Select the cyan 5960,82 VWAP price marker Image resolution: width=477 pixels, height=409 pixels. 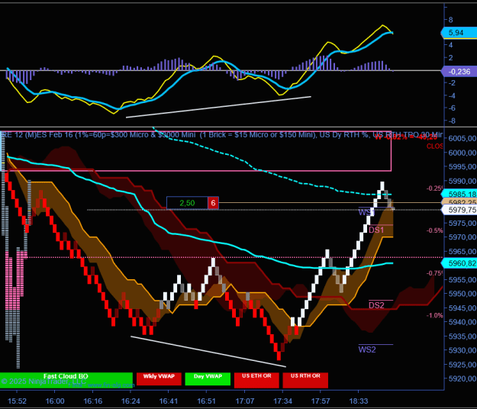coord(459,263)
